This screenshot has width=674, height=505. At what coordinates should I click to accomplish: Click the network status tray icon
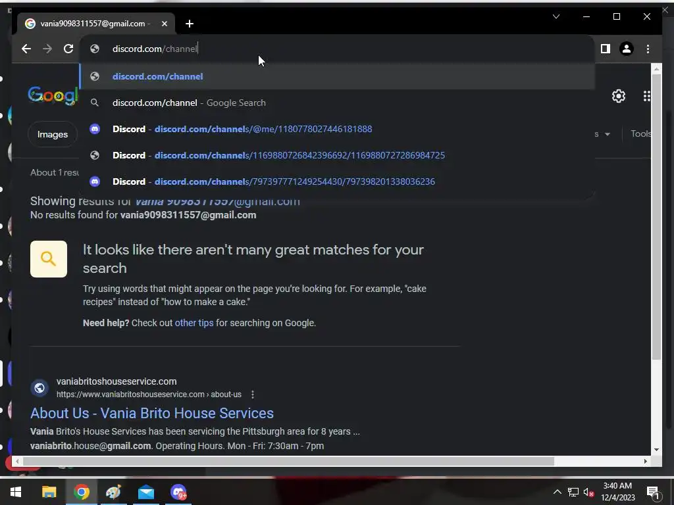(x=573, y=492)
